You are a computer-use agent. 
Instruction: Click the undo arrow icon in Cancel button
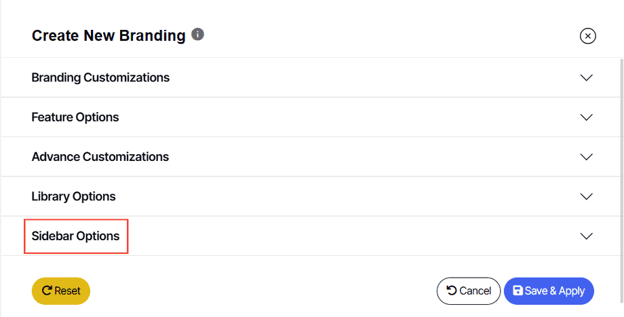click(x=452, y=291)
